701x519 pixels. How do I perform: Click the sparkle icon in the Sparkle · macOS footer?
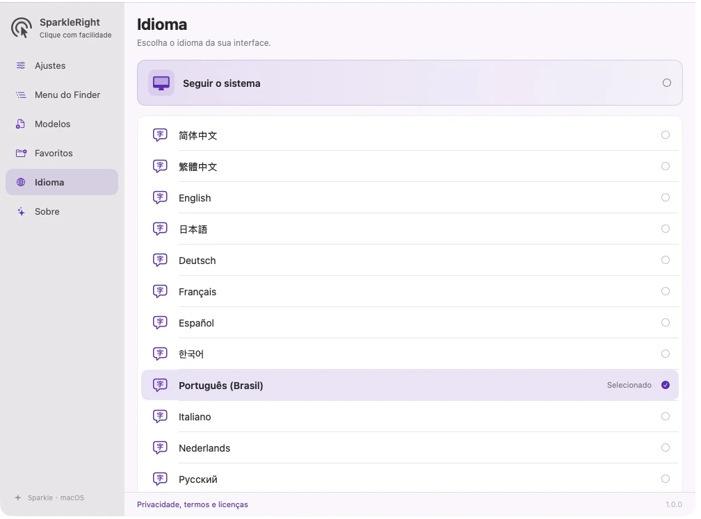click(x=18, y=497)
